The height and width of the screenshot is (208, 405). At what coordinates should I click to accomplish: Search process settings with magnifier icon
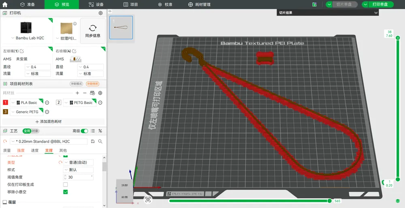pyautogui.click(x=100, y=141)
